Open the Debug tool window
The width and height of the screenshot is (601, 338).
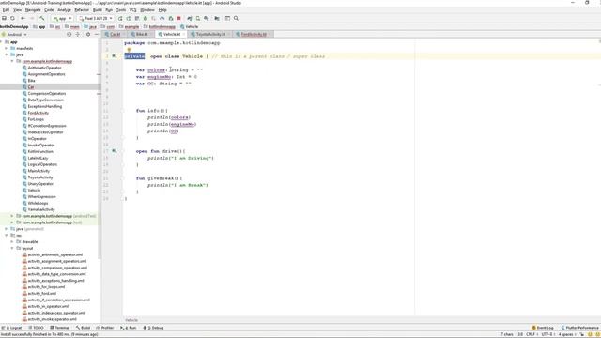153,328
